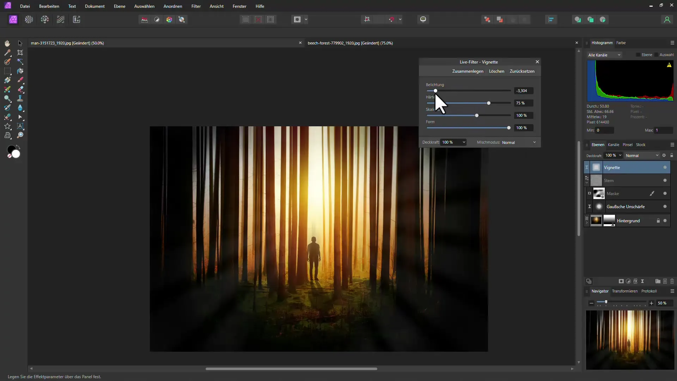The width and height of the screenshot is (677, 381).
Task: Enable the Auswahl histogram checkbox
Action: click(656, 55)
